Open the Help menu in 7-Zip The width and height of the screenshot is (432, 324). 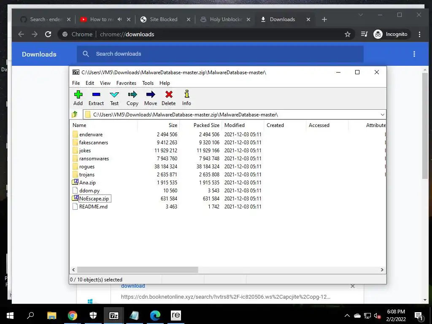165,83
